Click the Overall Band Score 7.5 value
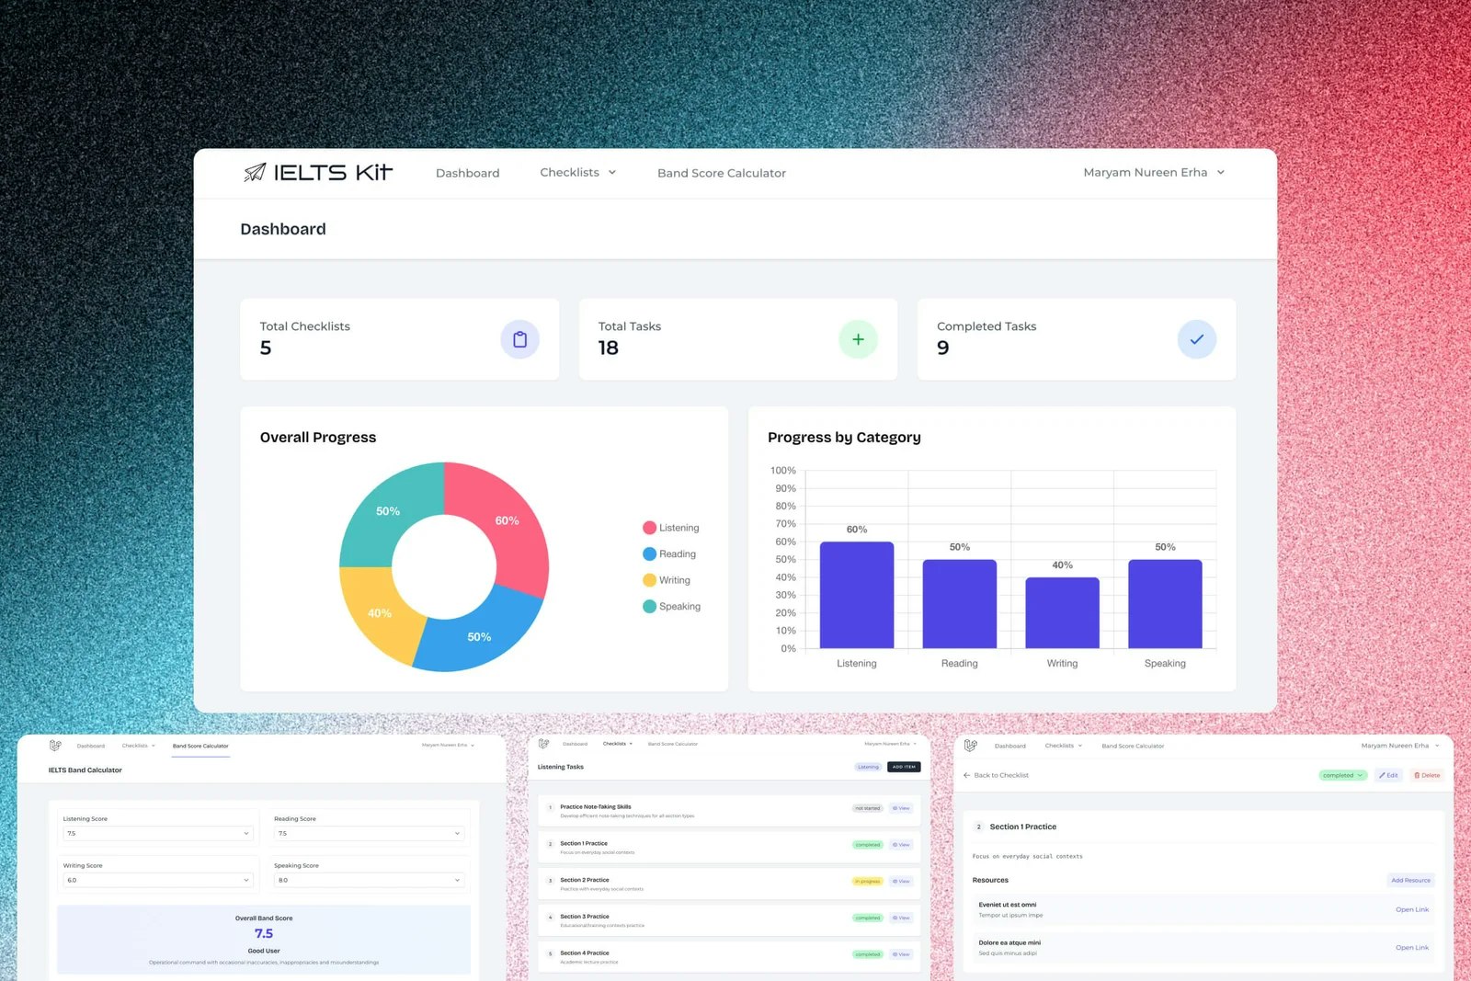The image size is (1471, 981). click(x=264, y=933)
